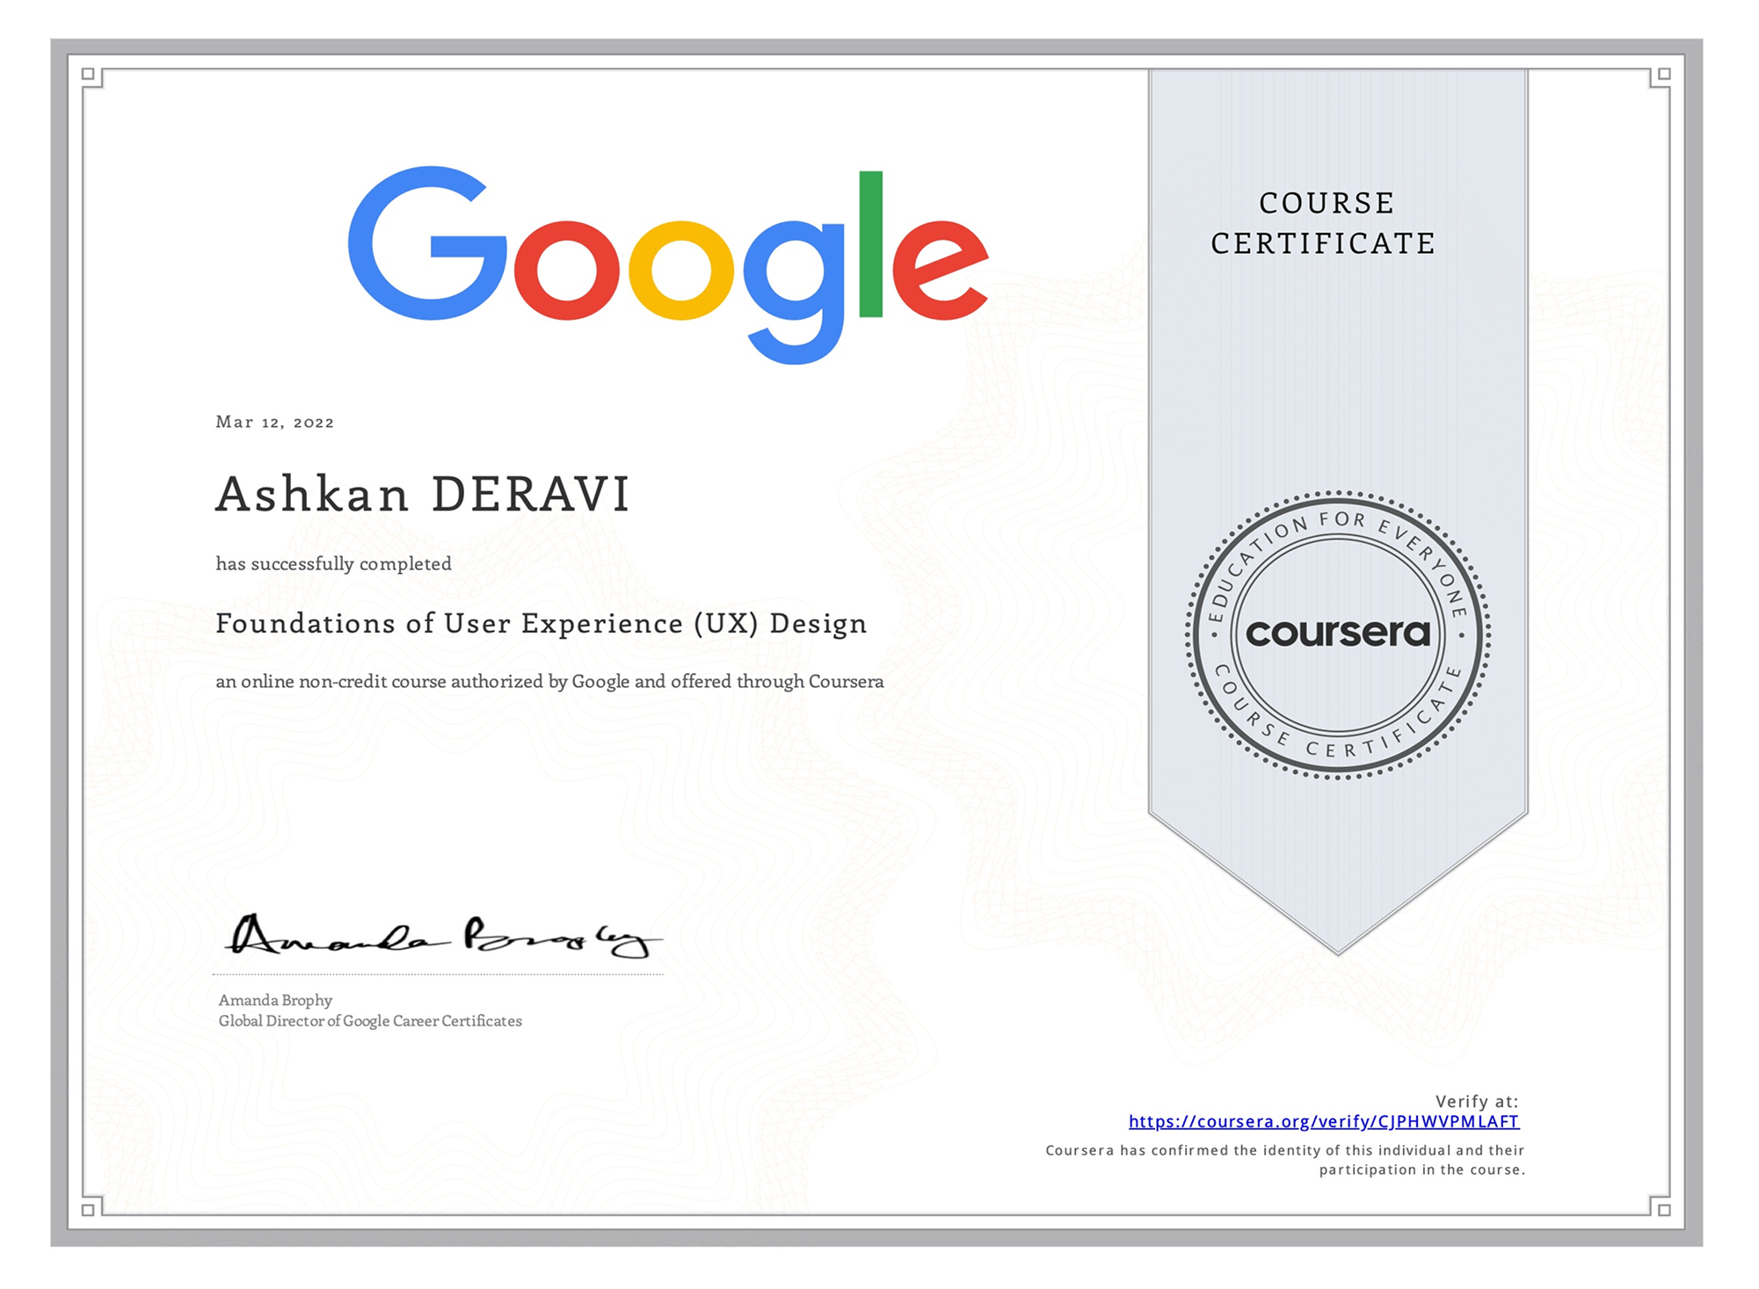Click the bottom-right corner ornament
Screen dimensions: 1759x1289
coord(1663,1209)
